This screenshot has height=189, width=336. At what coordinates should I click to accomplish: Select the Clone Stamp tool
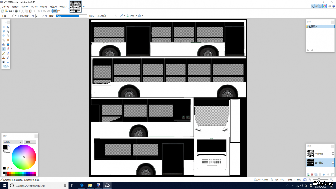pyautogui.click(x=4, y=58)
